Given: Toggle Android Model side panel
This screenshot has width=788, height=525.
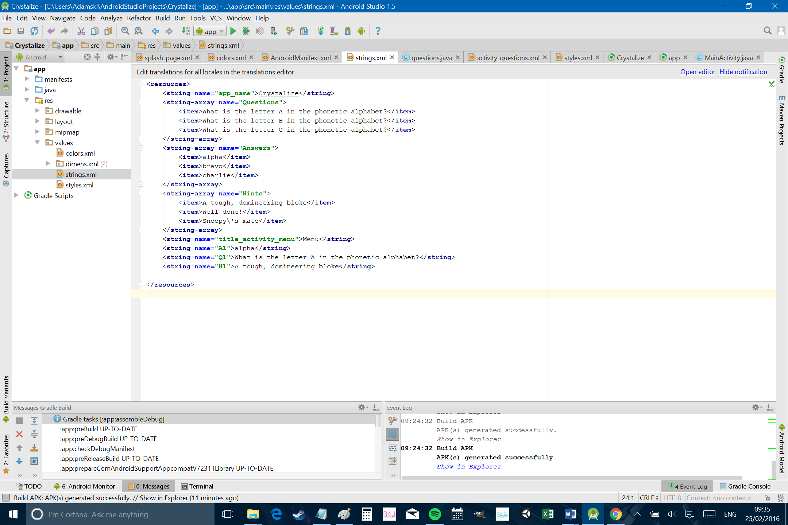Looking at the screenshot, I should pyautogui.click(x=782, y=448).
